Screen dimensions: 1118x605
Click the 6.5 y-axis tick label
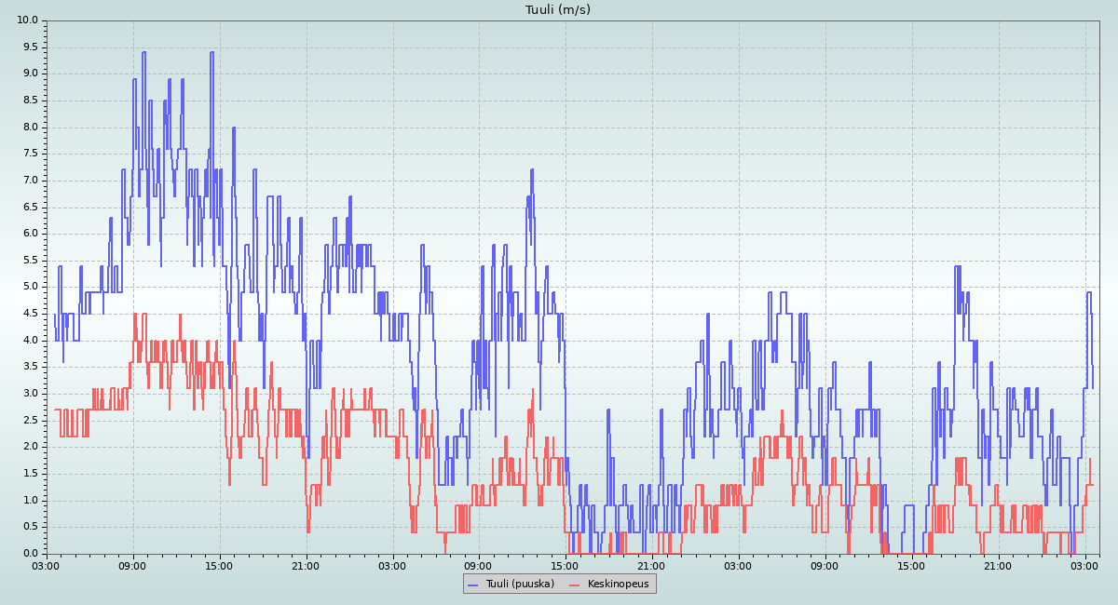pos(31,207)
